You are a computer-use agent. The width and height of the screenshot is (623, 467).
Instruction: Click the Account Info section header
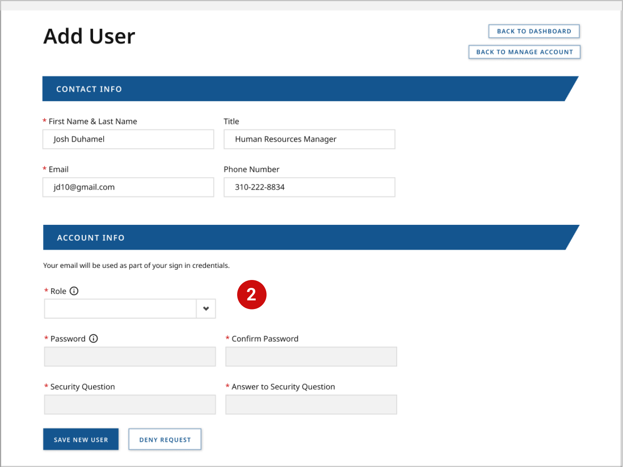[311, 237]
